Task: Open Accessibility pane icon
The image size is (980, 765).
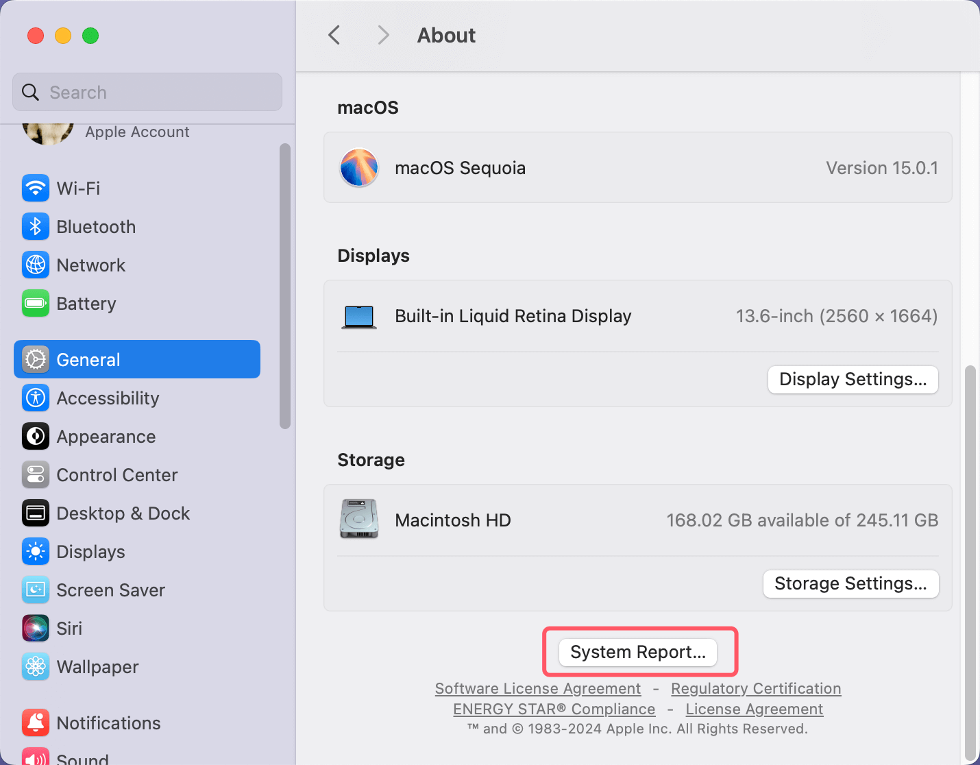Action: [36, 398]
